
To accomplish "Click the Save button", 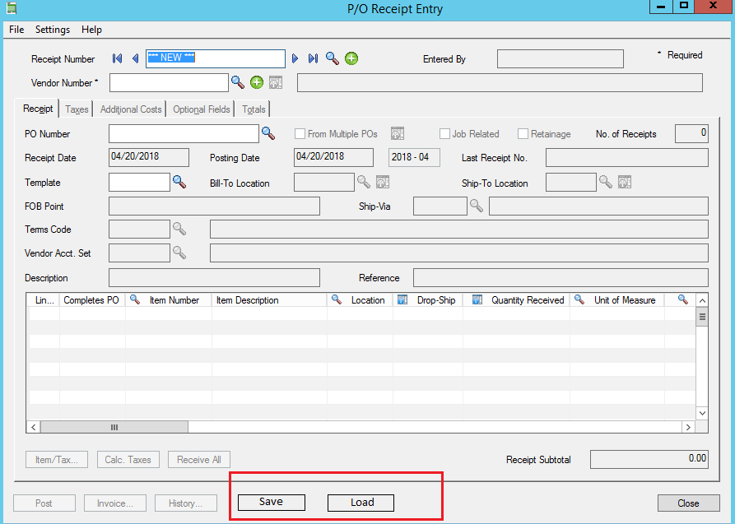I will [x=272, y=502].
